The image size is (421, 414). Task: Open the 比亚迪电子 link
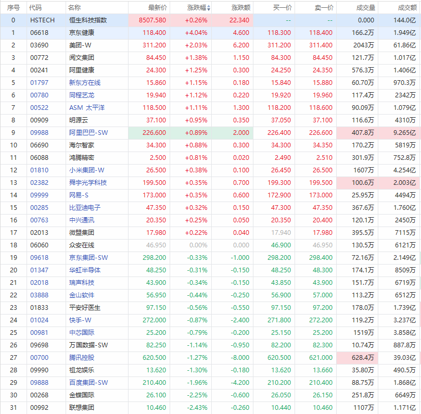85,208
